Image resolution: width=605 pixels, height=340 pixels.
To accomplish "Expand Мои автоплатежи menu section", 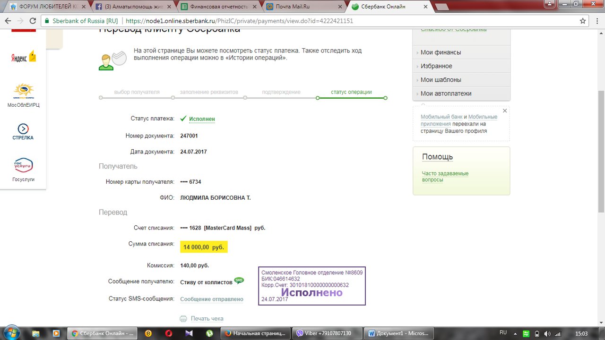I will click(461, 93).
